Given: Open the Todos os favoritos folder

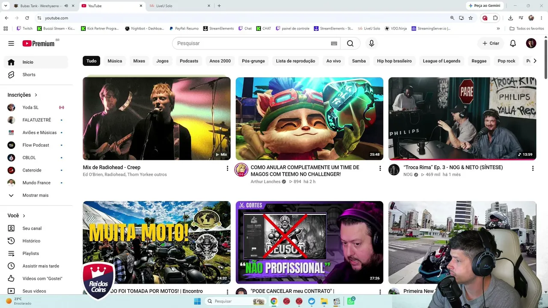Looking at the screenshot, I should point(527,29).
